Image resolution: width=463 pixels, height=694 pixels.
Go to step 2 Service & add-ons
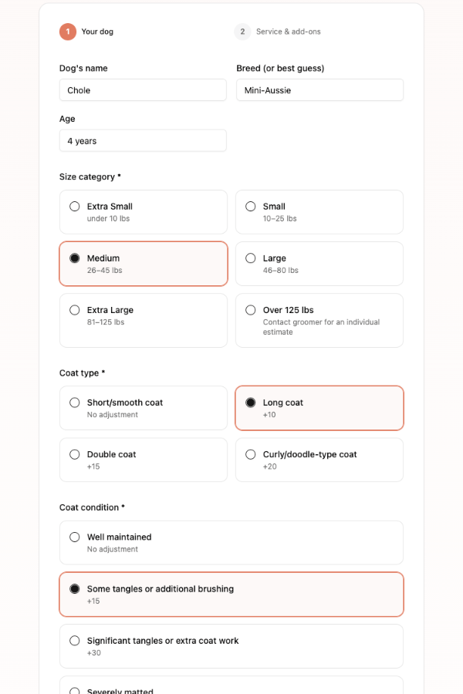tap(277, 32)
